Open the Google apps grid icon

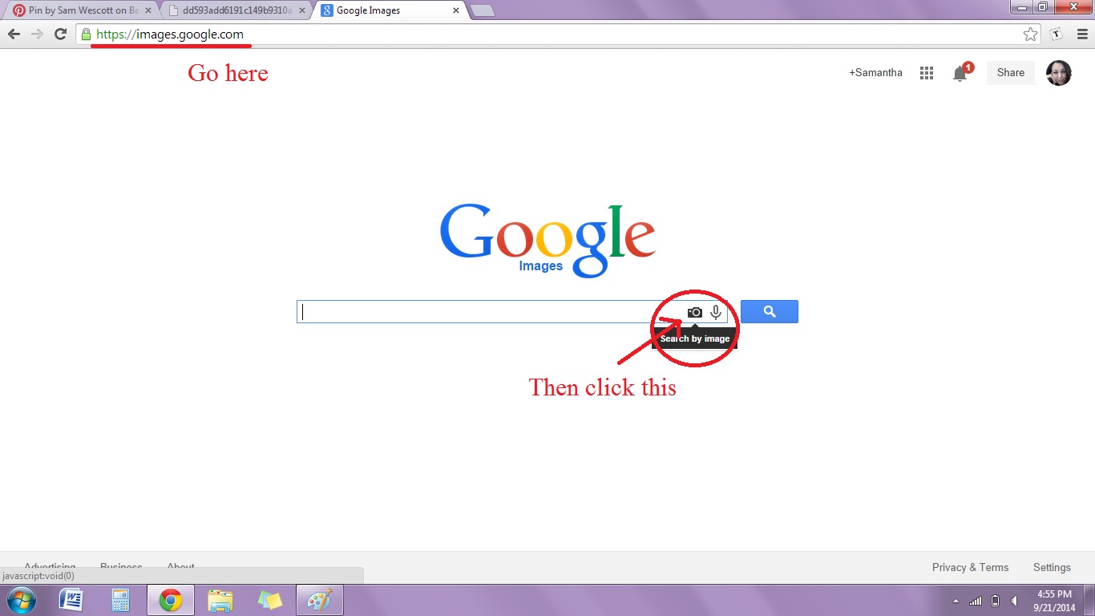point(927,73)
